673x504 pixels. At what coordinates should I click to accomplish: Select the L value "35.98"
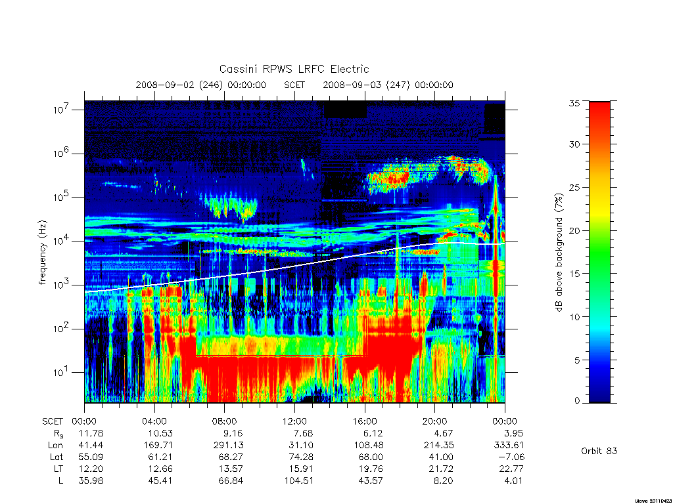91,481
